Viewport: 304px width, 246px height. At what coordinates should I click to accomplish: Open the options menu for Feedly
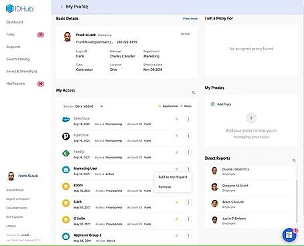[x=188, y=152]
